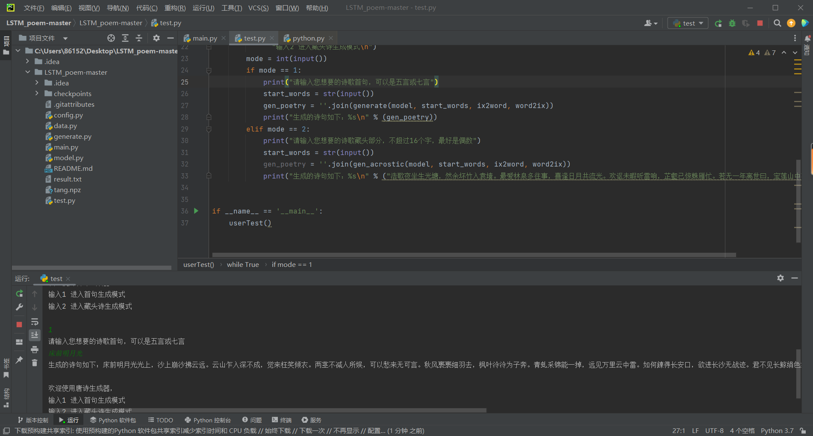The height and width of the screenshot is (436, 813).
Task: Expand the checkpoints folder
Action: [37, 94]
